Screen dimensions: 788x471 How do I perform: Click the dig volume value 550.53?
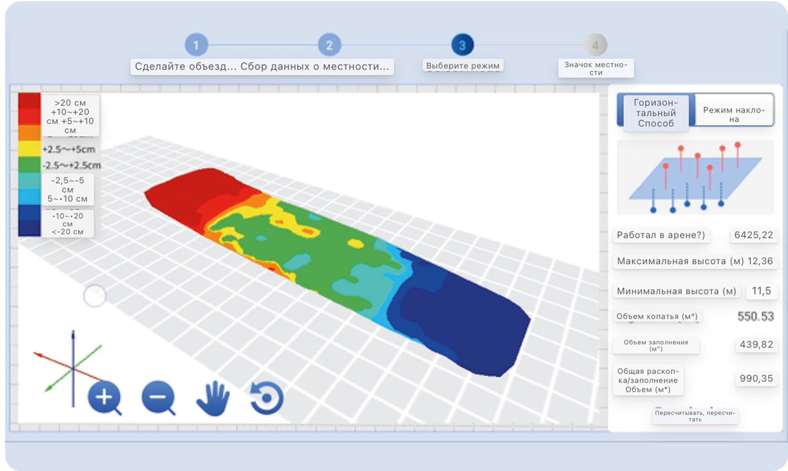click(x=756, y=316)
